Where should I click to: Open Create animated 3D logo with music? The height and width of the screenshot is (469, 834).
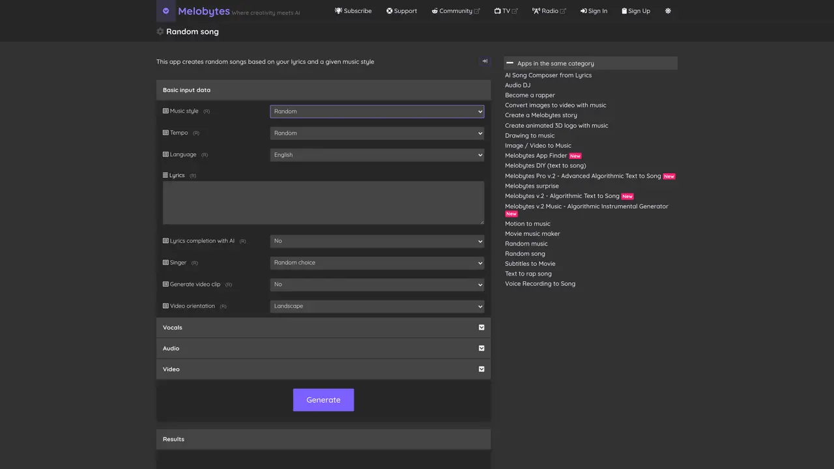click(x=556, y=126)
